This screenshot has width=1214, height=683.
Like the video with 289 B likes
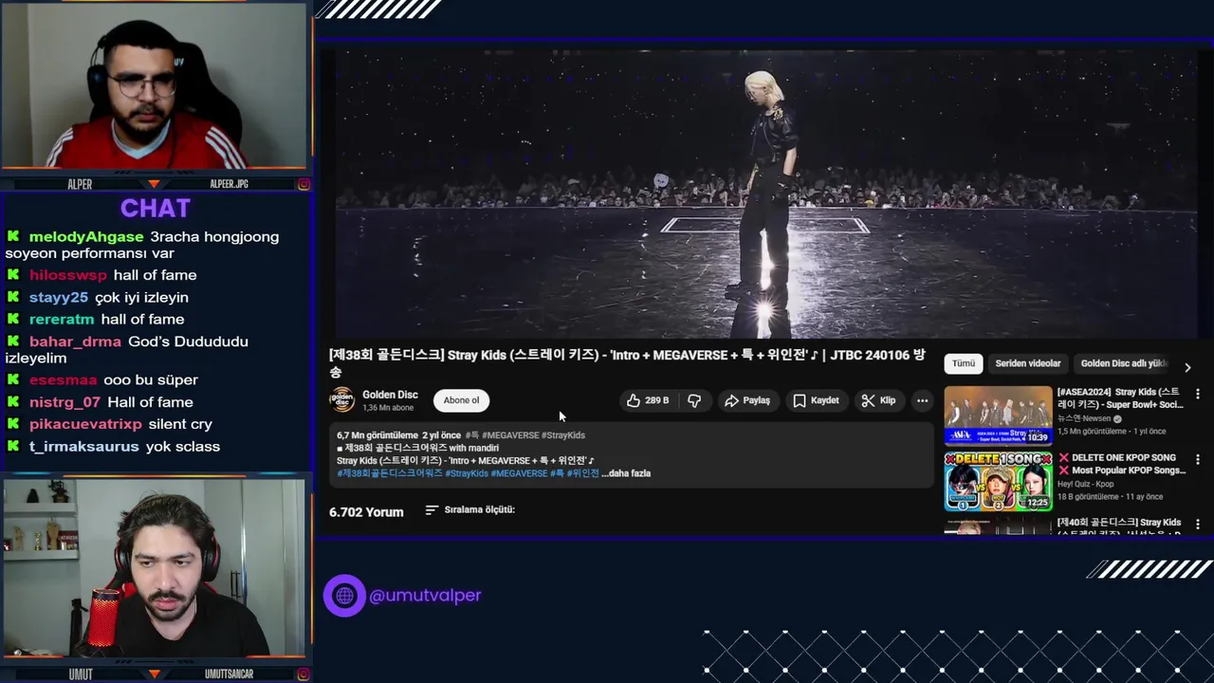click(x=648, y=400)
